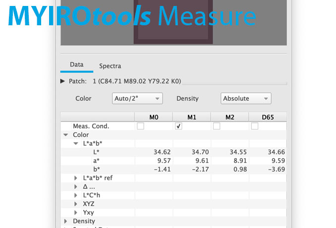
Task: Select the D65 b* value -3.69
Action: (x=277, y=170)
